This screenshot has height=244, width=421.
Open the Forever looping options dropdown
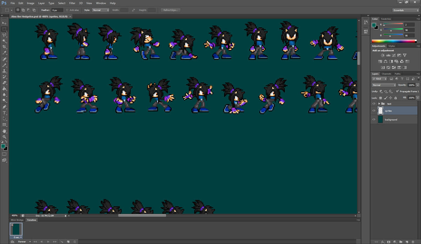[x=24, y=242]
